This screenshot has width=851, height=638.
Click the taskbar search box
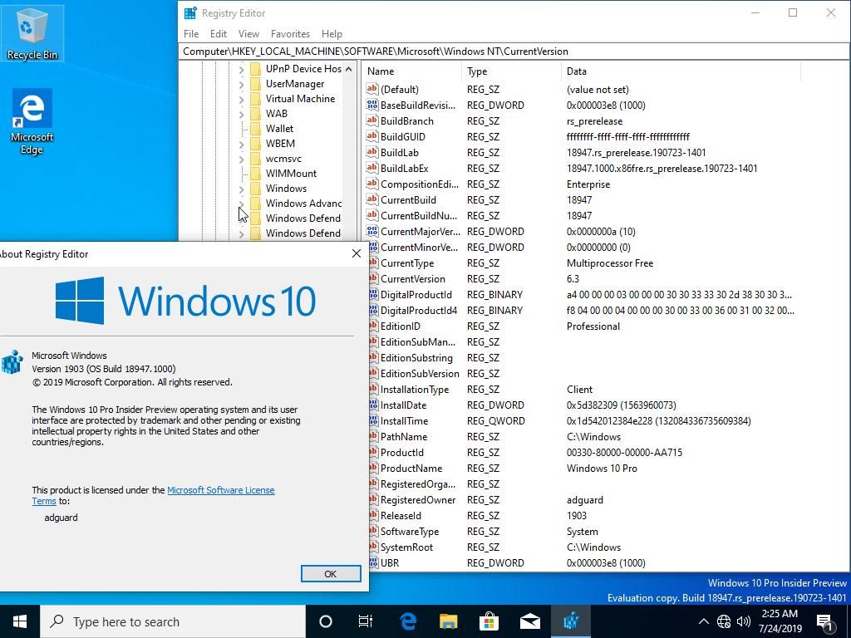tap(173, 621)
